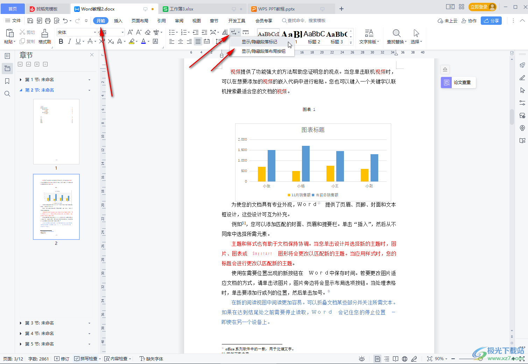
Task: Open Print Preview from quick access toolbar
Action: (57, 21)
